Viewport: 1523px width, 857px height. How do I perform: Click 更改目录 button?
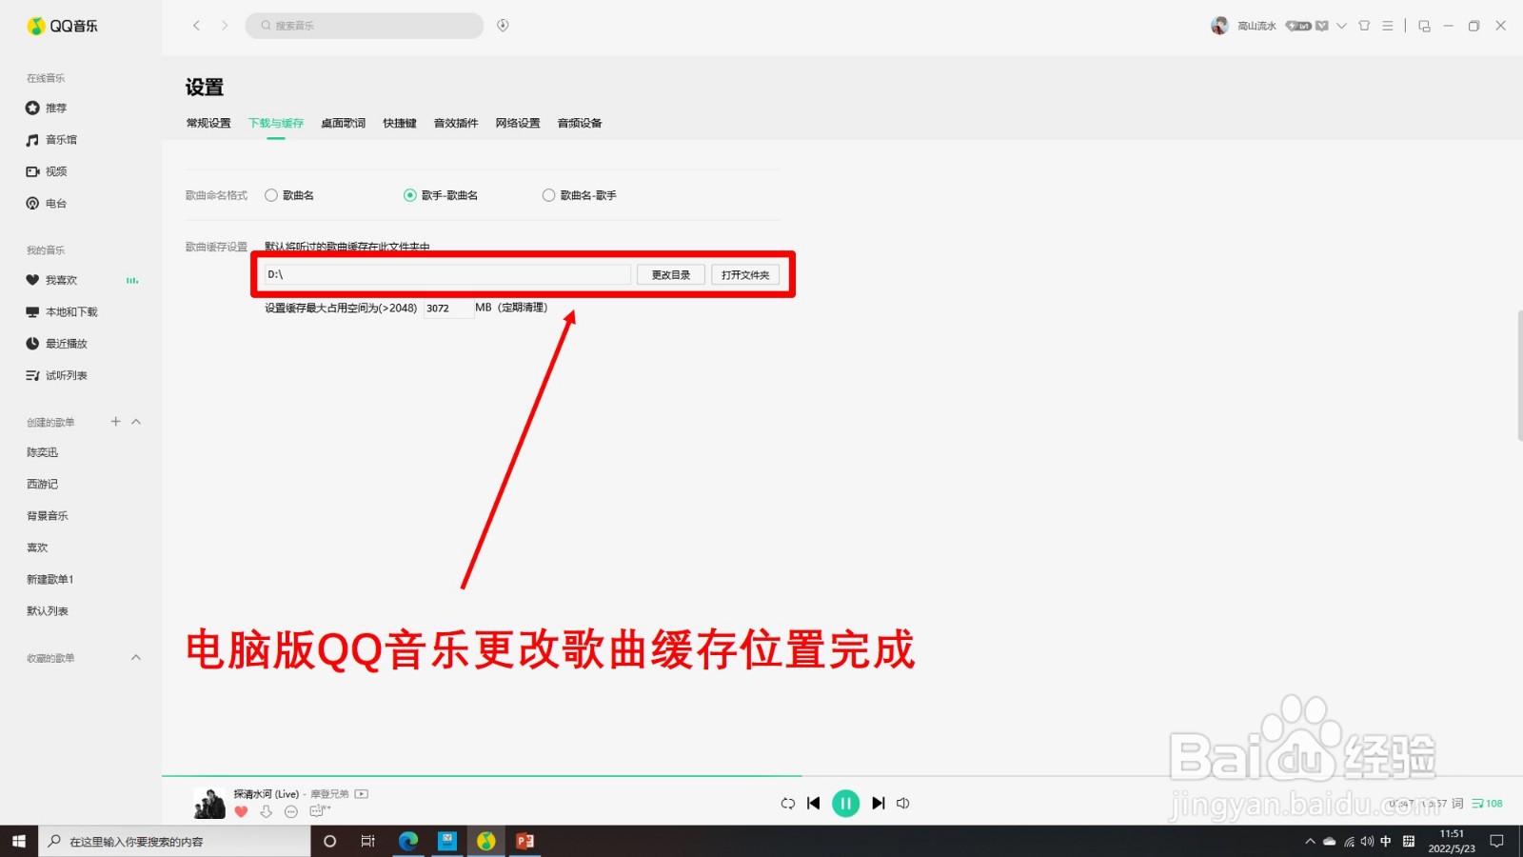point(671,274)
